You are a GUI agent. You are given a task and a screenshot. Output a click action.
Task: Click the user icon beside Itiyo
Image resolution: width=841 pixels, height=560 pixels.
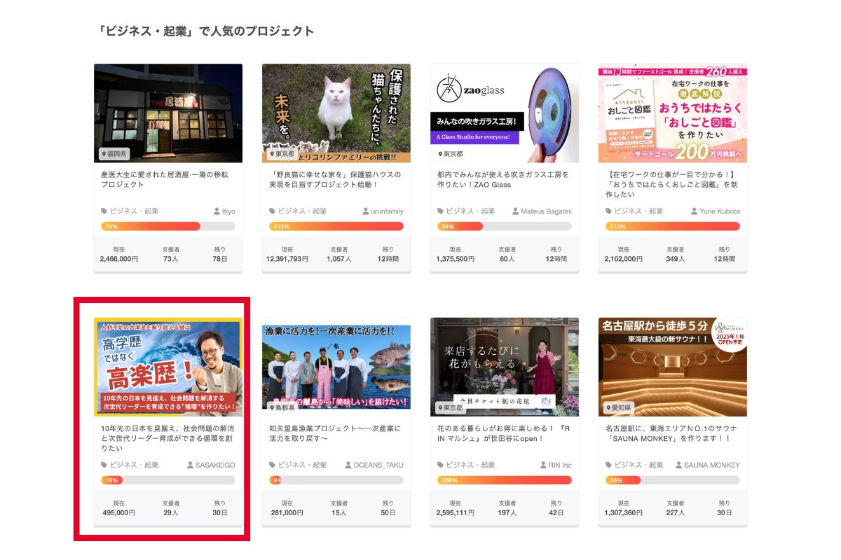217,211
